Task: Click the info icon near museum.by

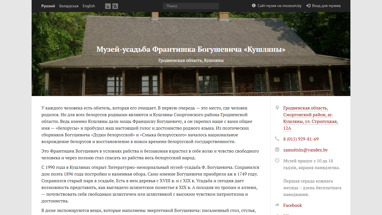Action: (x=254, y=6)
